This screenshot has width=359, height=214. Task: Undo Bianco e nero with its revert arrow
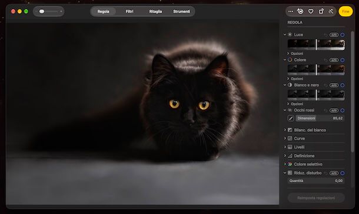pos(325,85)
